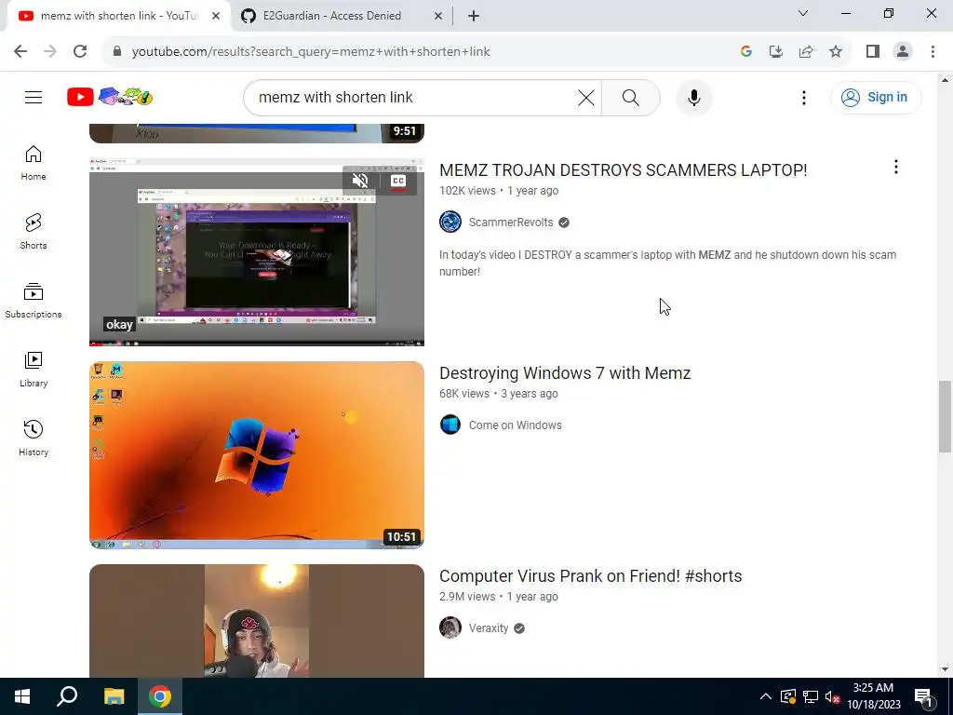
Task: Open a new browser tab
Action: 474,16
